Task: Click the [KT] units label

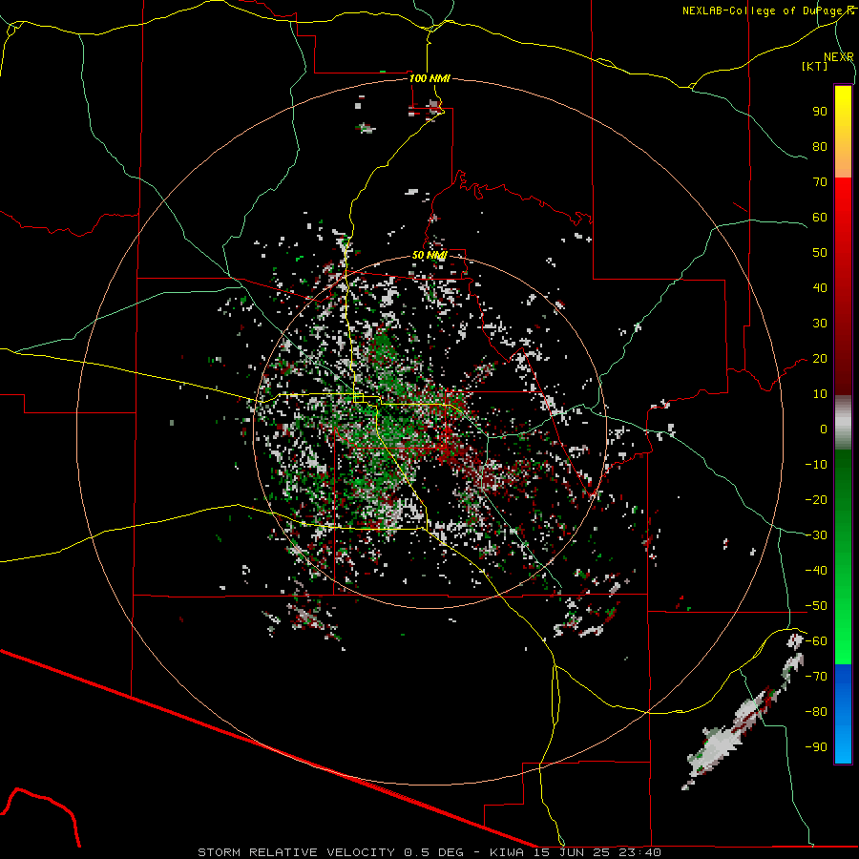Action: click(x=814, y=66)
